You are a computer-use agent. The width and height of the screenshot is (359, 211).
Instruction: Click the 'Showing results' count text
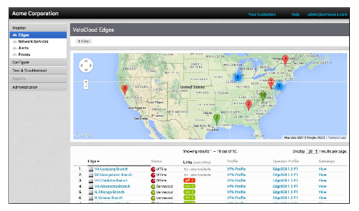pyautogui.click(x=210, y=151)
